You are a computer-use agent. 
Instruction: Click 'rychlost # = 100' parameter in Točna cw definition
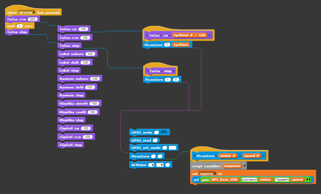click(190, 35)
